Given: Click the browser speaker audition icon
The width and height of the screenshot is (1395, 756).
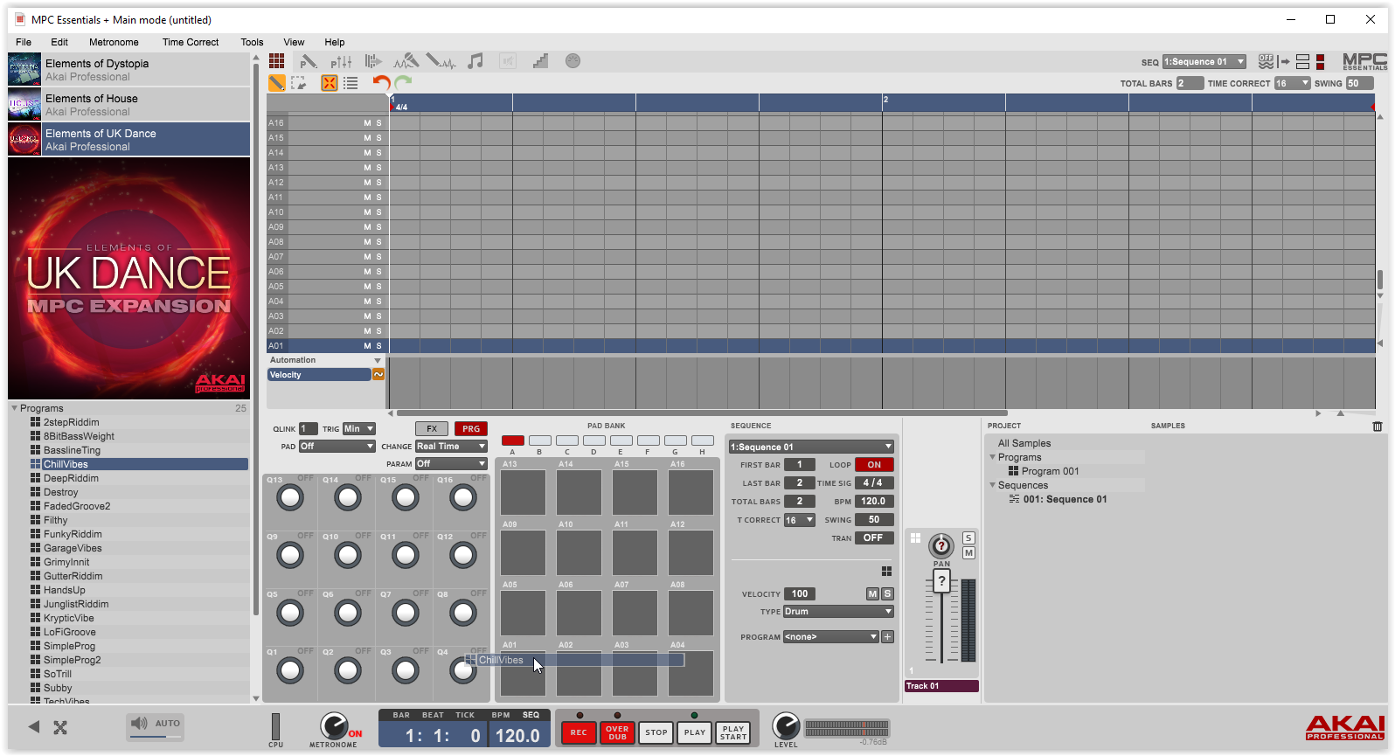Looking at the screenshot, I should pos(139,724).
